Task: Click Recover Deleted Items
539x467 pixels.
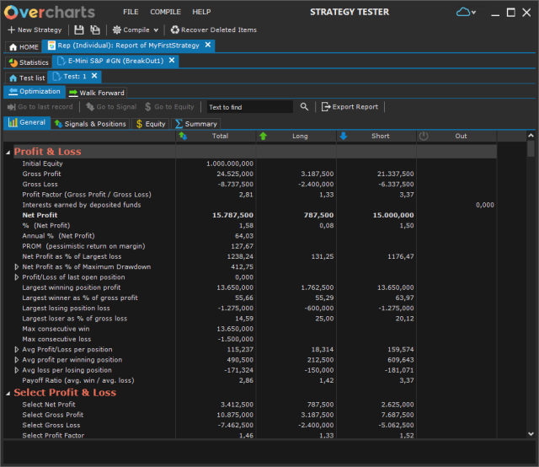Action: [214, 30]
